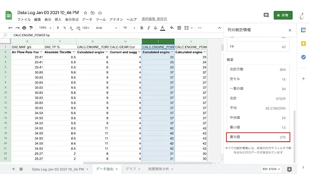Increase decimal places
310x174 pixels.
pos(78,28)
